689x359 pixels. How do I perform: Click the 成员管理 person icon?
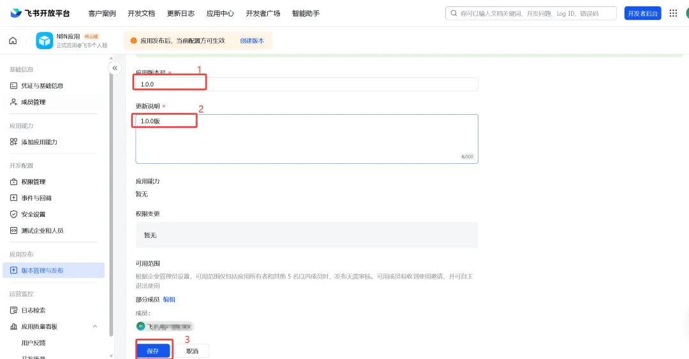coord(13,102)
